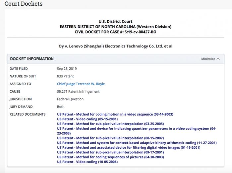
Task: Open Chief Judge Terrence W. Boyle link
Action: (x=81, y=84)
